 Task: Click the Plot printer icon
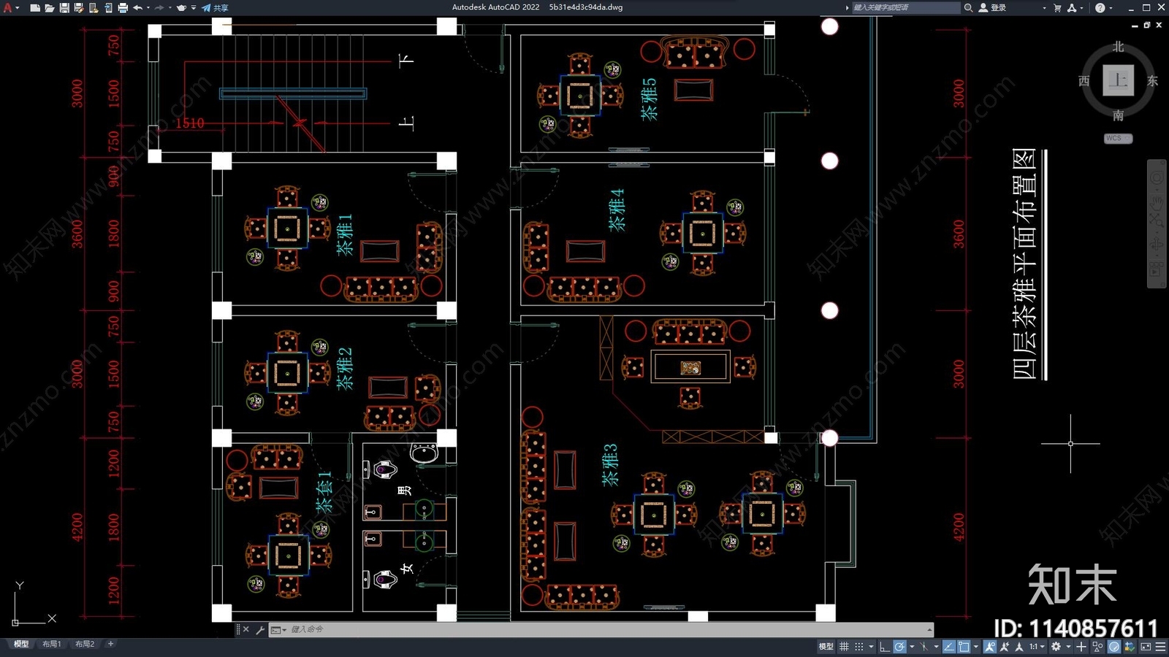tap(123, 7)
